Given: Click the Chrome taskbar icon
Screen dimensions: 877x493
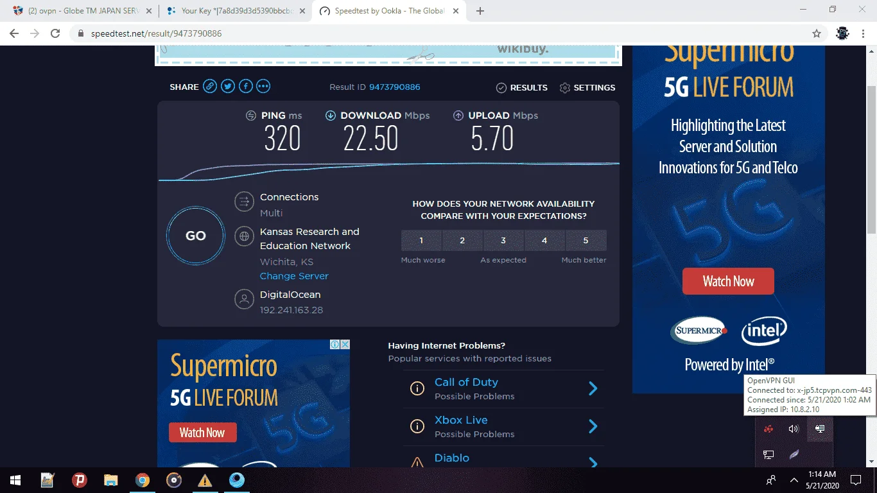Looking at the screenshot, I should click(143, 480).
